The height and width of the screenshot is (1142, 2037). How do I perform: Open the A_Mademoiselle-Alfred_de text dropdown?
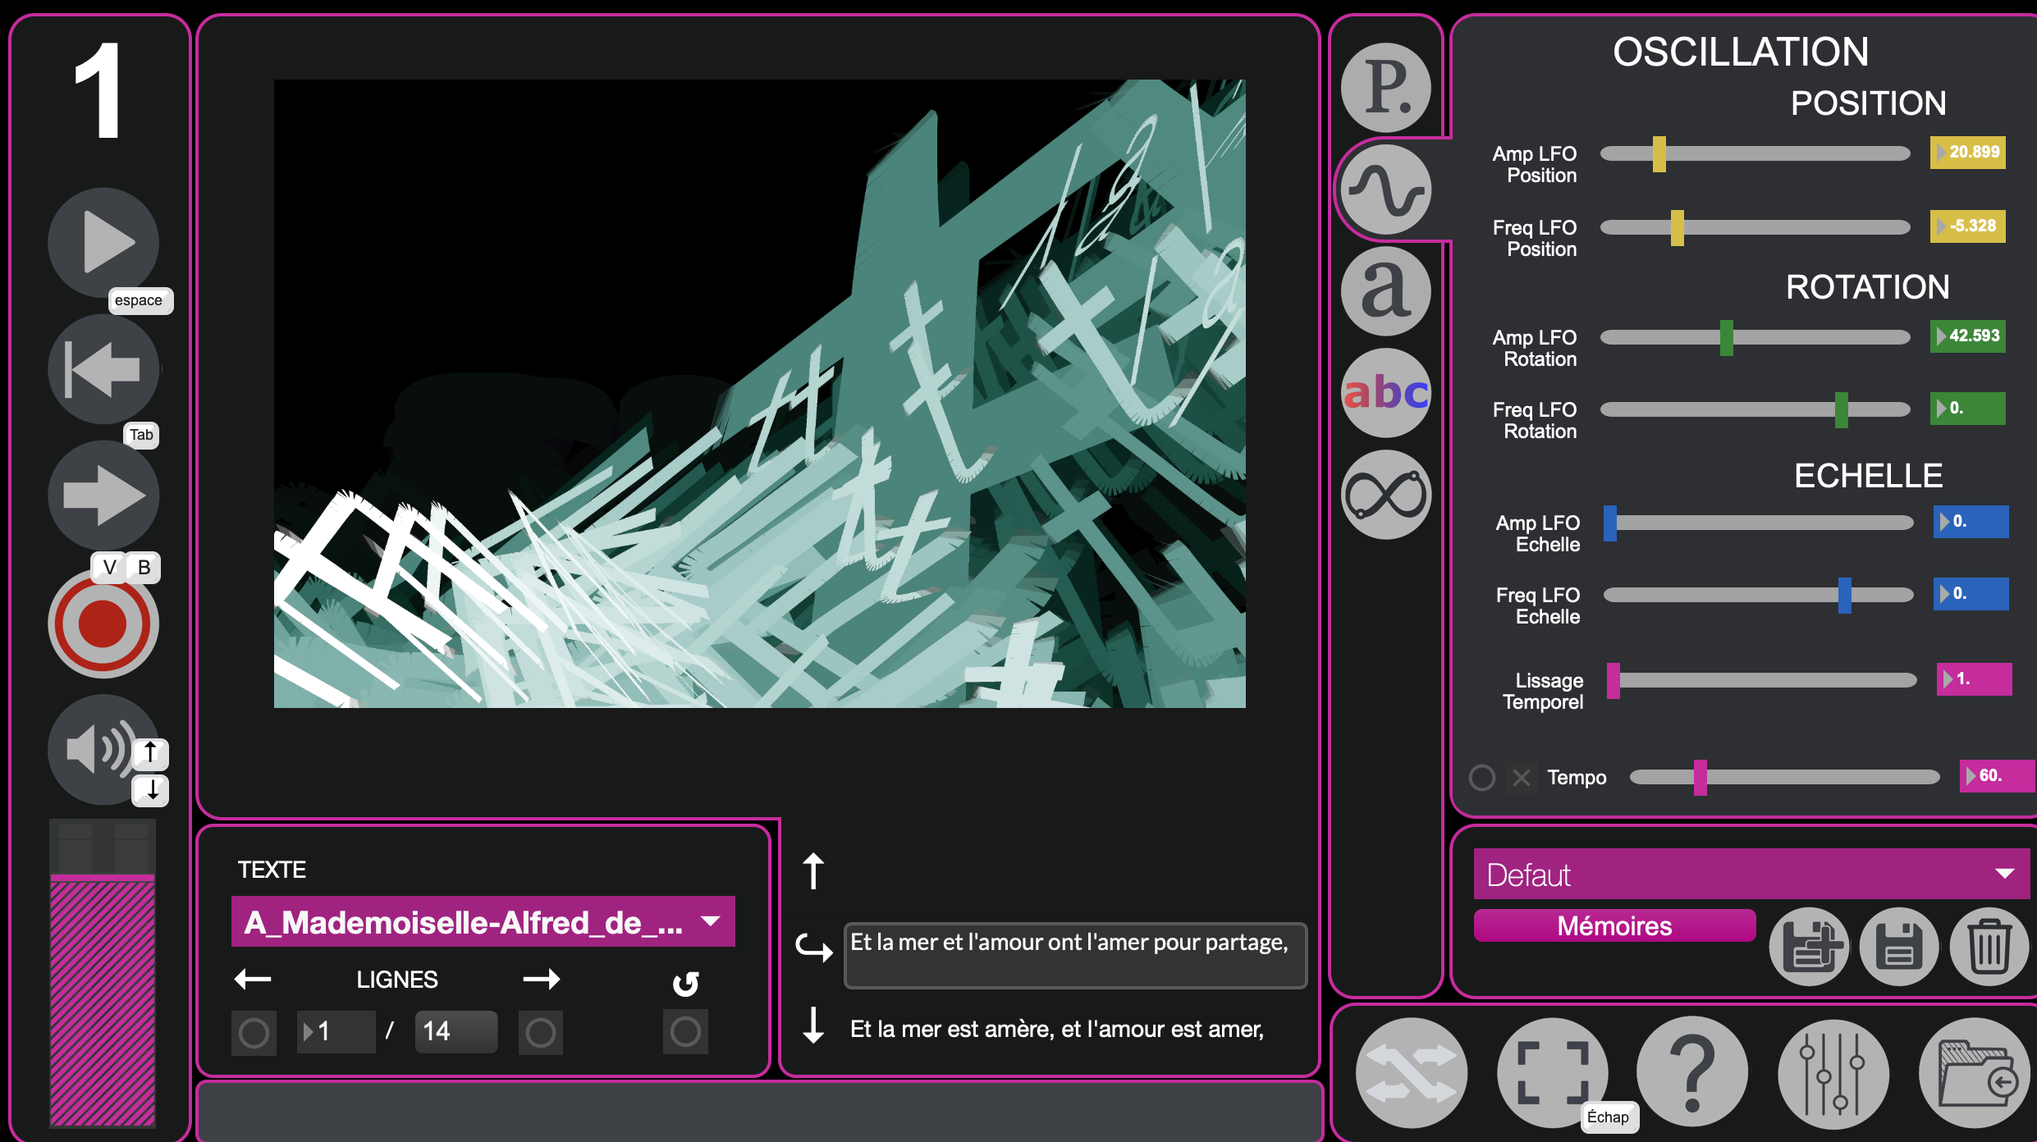(x=483, y=922)
